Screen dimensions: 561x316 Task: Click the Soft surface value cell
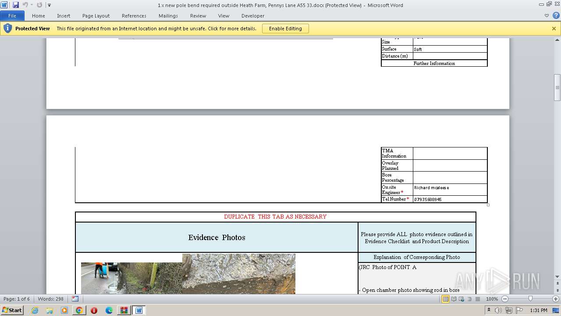450,49
